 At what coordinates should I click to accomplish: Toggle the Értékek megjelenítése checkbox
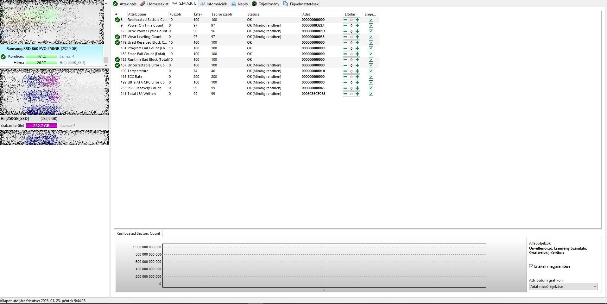[531, 266]
